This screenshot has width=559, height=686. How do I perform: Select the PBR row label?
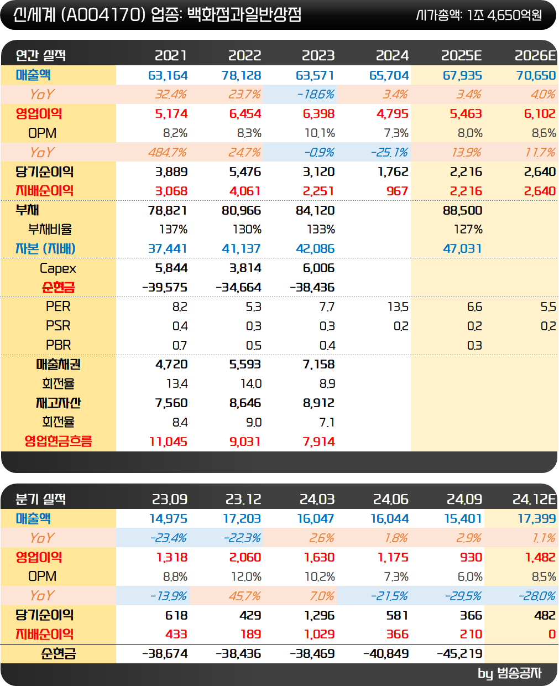click(x=59, y=345)
